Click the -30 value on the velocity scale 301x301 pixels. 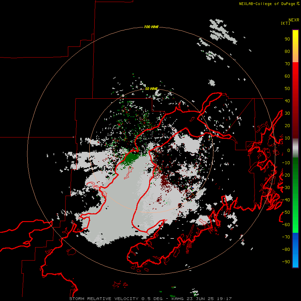click(286, 188)
